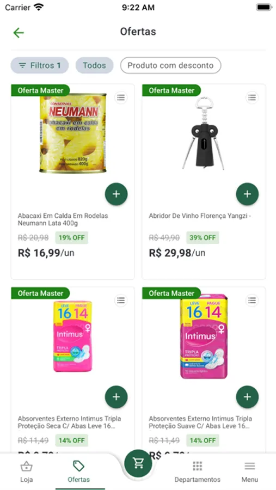
Task: View the wine opener product image
Action: click(204, 133)
